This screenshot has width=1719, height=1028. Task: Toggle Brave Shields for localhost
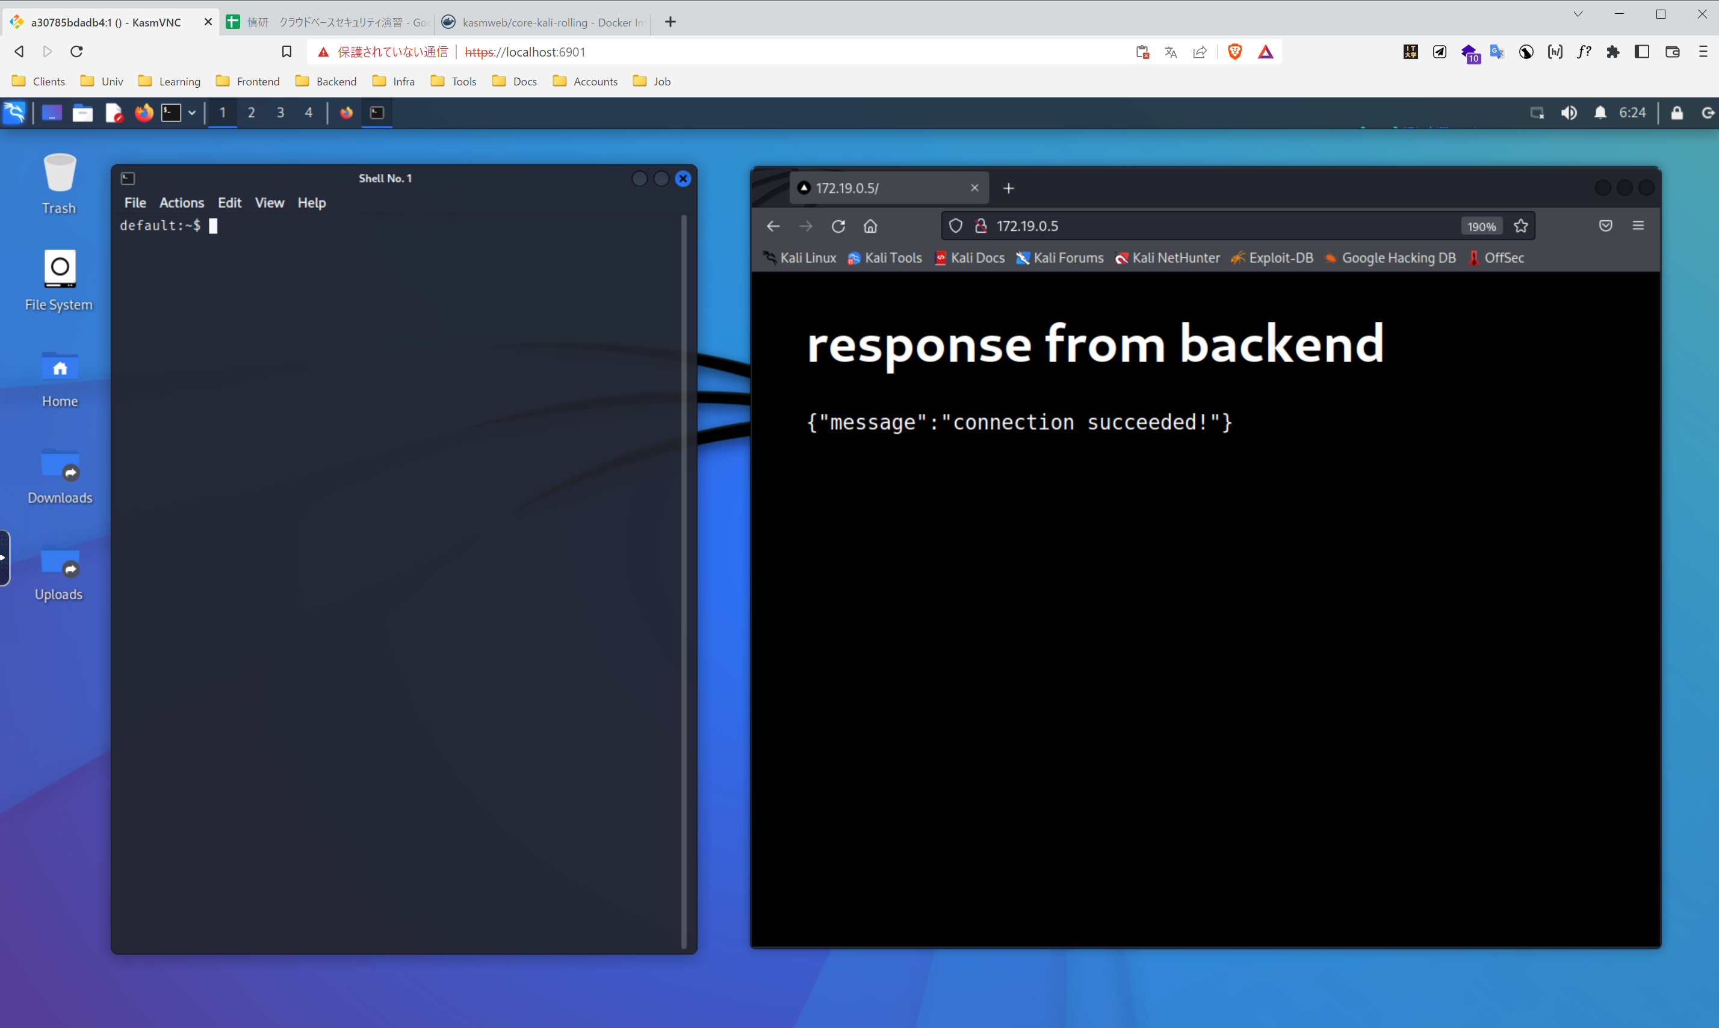(1234, 51)
